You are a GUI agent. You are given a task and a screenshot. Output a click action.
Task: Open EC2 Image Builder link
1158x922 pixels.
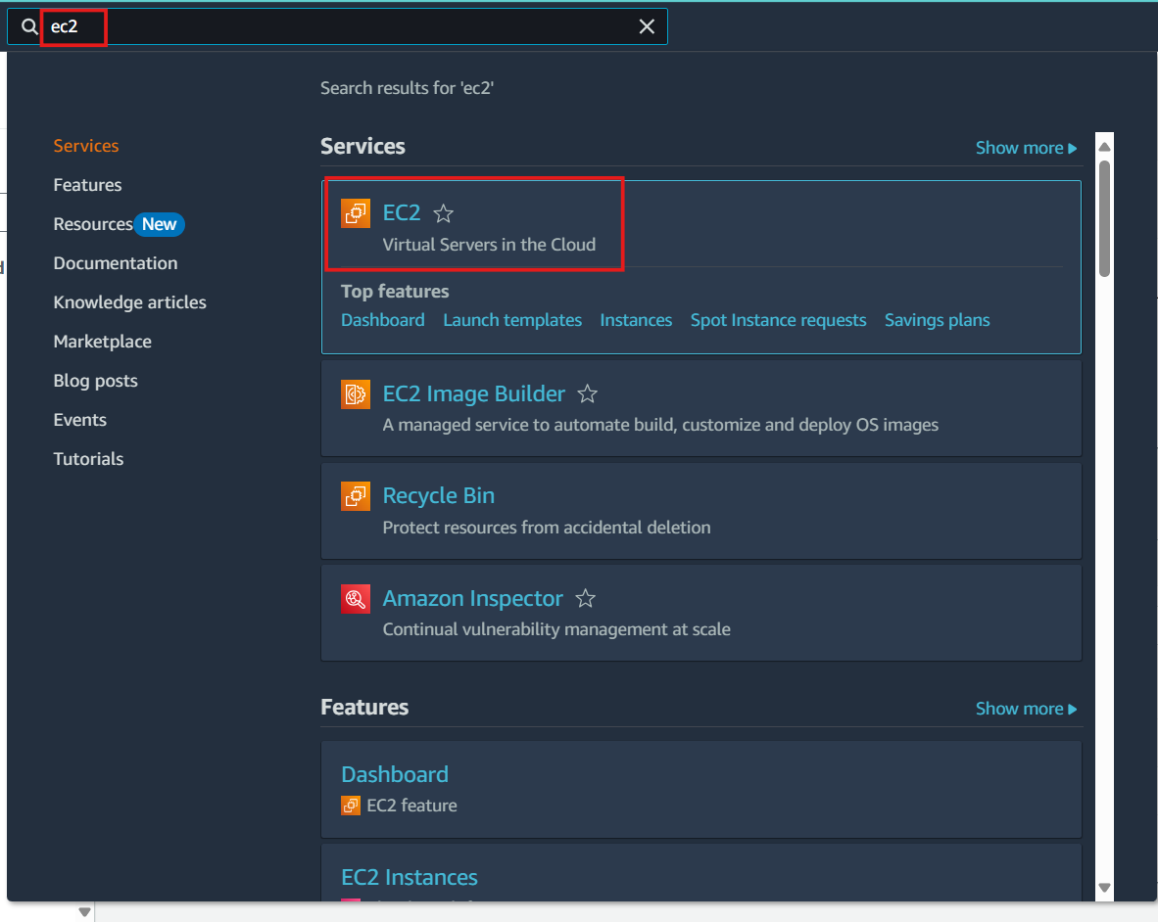473,393
